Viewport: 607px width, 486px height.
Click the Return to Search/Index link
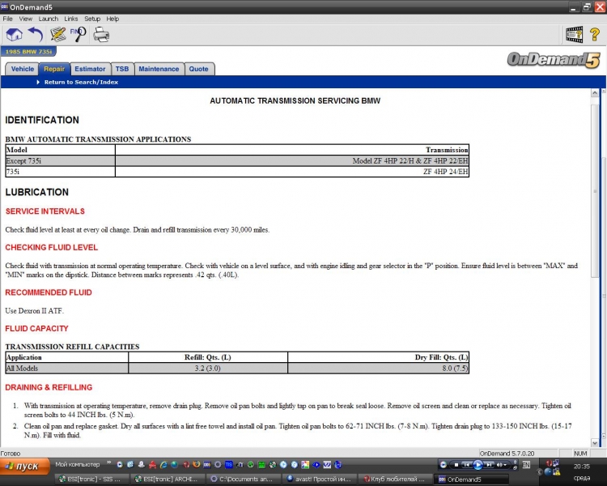pos(81,82)
